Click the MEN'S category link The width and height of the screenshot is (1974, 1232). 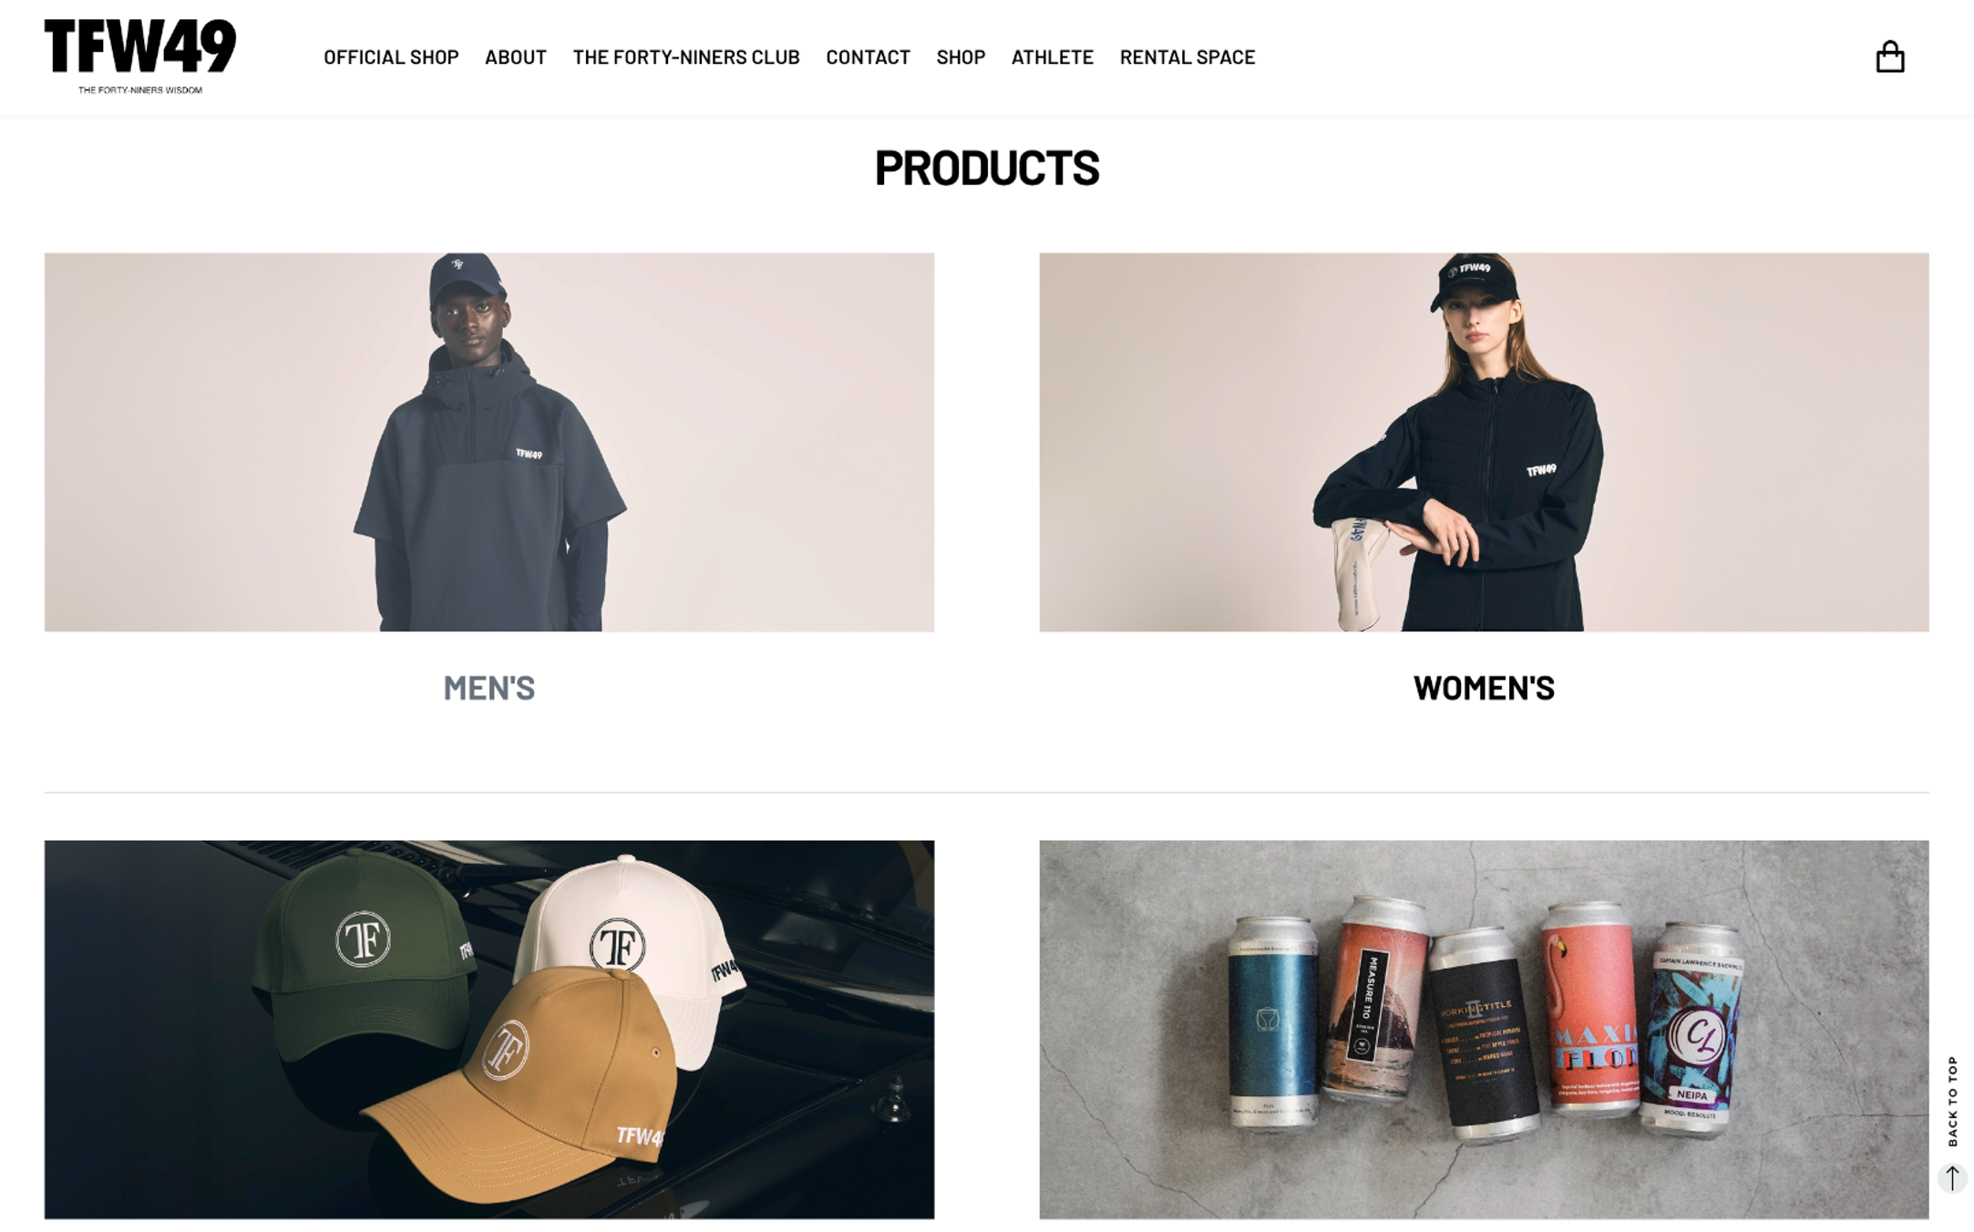pos(488,688)
